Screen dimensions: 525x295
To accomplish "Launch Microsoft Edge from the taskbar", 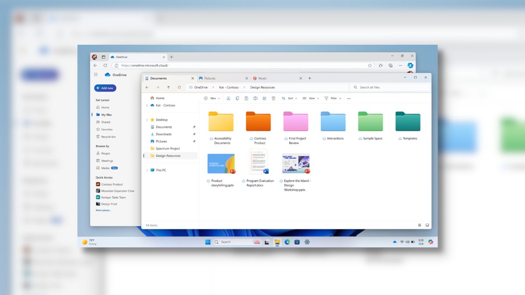I will coord(287,242).
